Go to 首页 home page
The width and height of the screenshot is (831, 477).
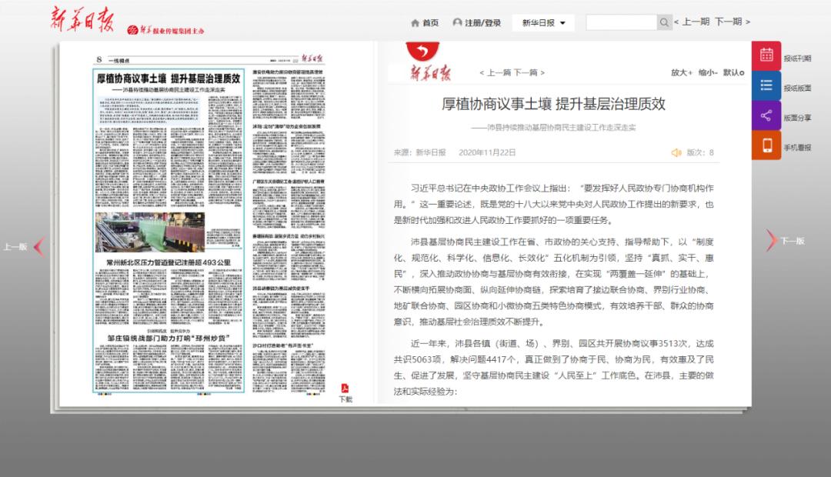pos(425,22)
